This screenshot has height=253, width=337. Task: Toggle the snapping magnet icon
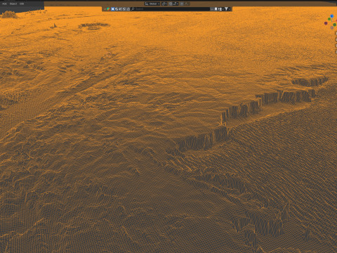pyautogui.click(x=171, y=4)
